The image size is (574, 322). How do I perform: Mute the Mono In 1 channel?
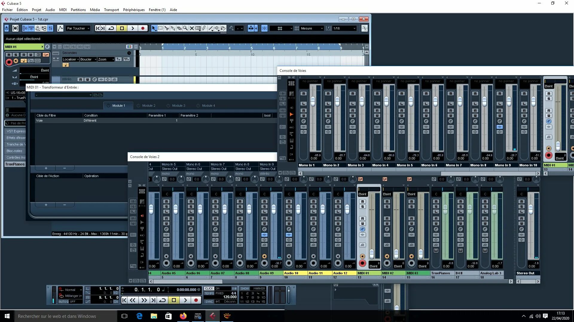point(303,94)
